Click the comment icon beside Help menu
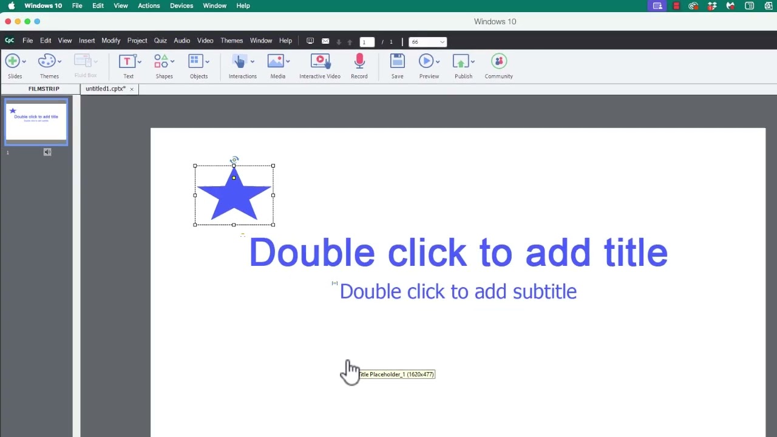The height and width of the screenshot is (437, 777). [310, 41]
